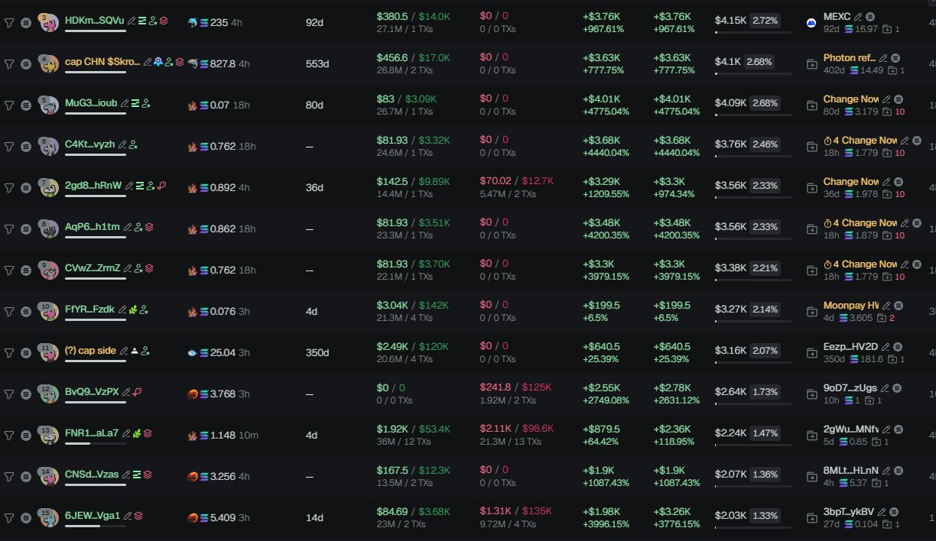This screenshot has height=541, width=936.
Task: Click the edit pencil next to Photon ref funding
Action: coord(884,58)
